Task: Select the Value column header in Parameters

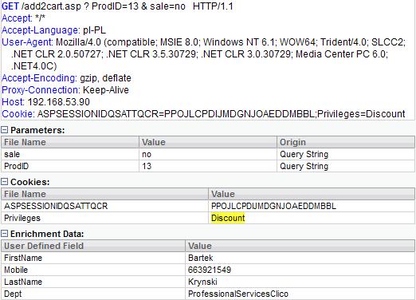Action: 208,142
